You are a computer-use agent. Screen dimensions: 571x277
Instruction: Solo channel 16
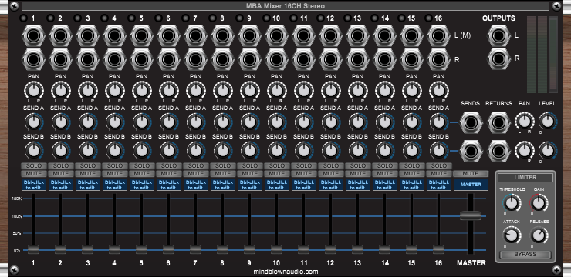point(439,166)
